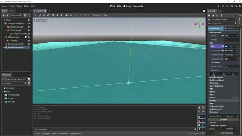The width and height of the screenshot is (242, 136).
Task: Click the list selectable nodes toolbar icon
Action: click(x=53, y=15)
